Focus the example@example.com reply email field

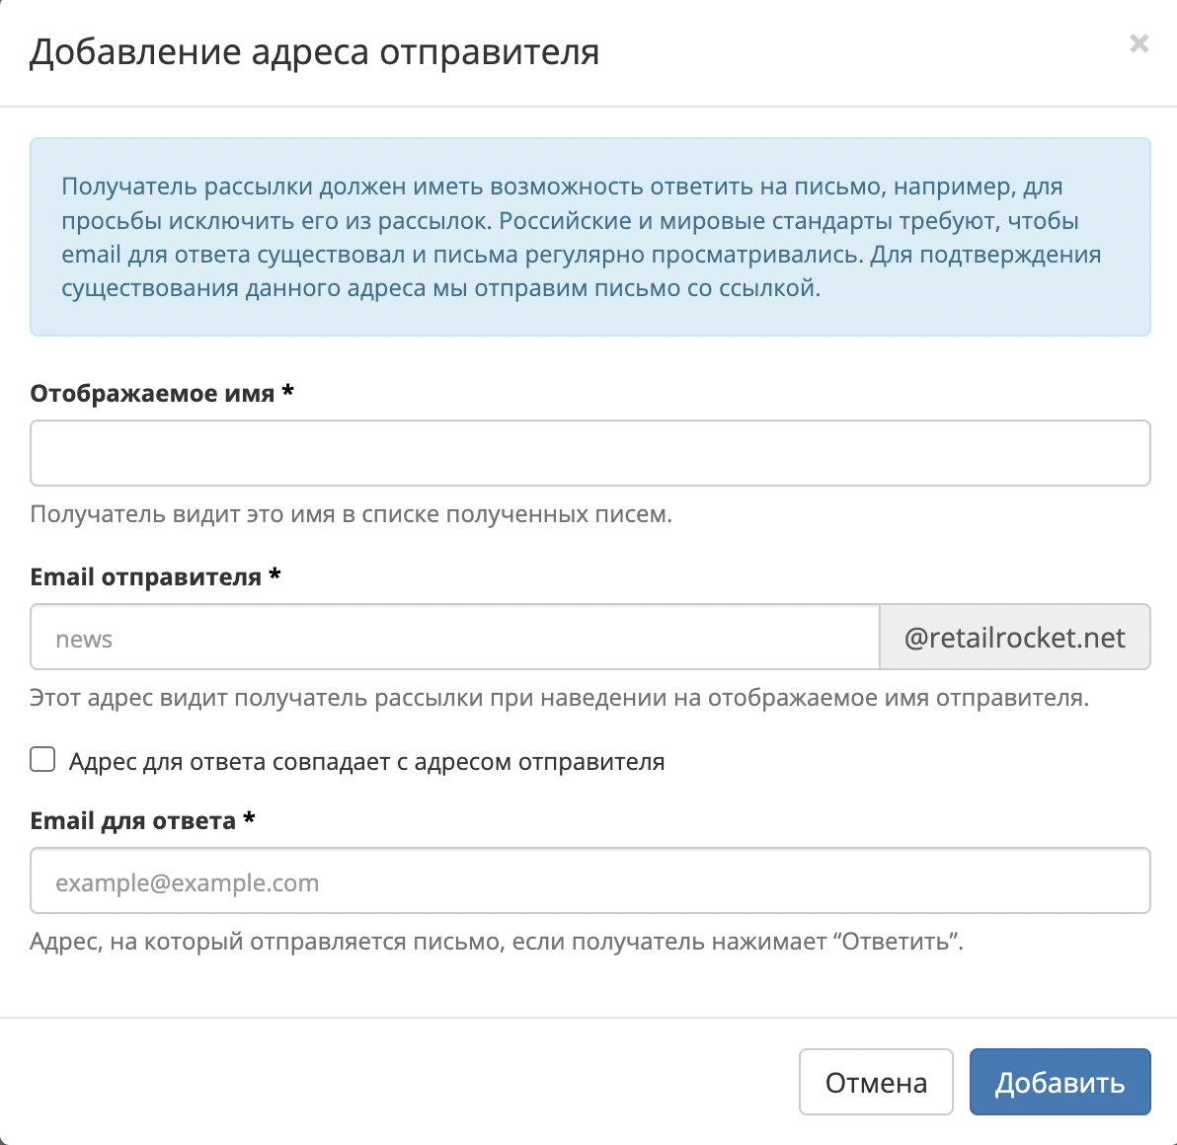(x=590, y=880)
